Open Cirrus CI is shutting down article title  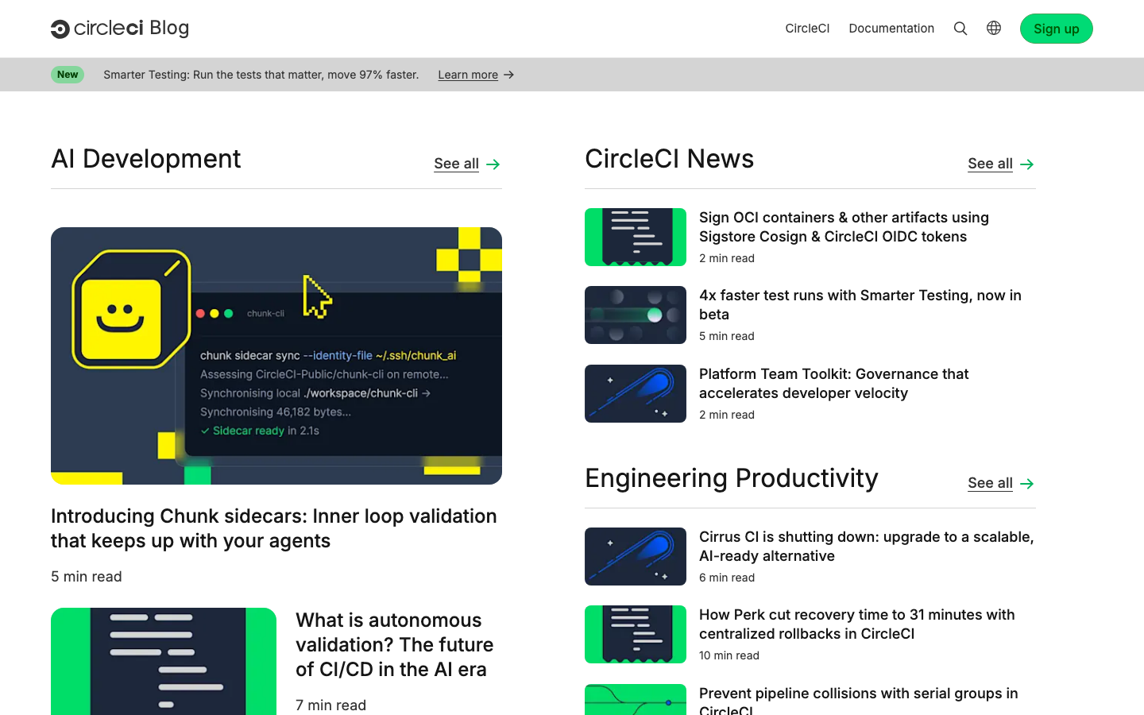coord(867,547)
